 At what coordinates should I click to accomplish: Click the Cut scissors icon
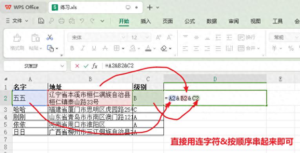[50, 37]
